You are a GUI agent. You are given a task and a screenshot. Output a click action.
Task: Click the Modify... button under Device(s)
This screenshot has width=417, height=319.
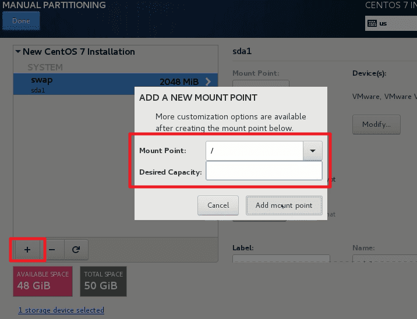pyautogui.click(x=376, y=125)
